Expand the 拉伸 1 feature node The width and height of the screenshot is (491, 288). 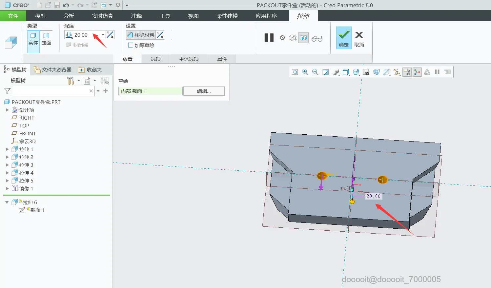[7, 149]
